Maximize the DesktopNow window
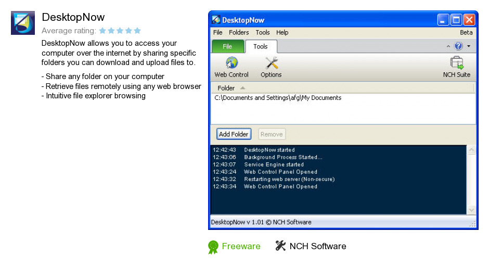The image size is (489, 270). 456,20
